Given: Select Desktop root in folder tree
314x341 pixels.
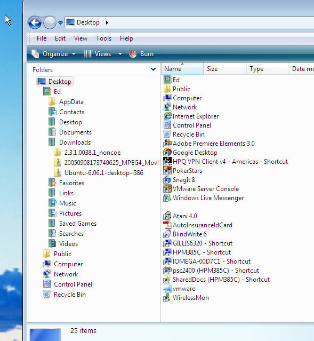Looking at the screenshot, I should [55, 82].
